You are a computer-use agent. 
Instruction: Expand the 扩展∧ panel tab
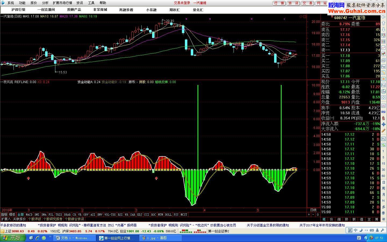click(x=6, y=219)
